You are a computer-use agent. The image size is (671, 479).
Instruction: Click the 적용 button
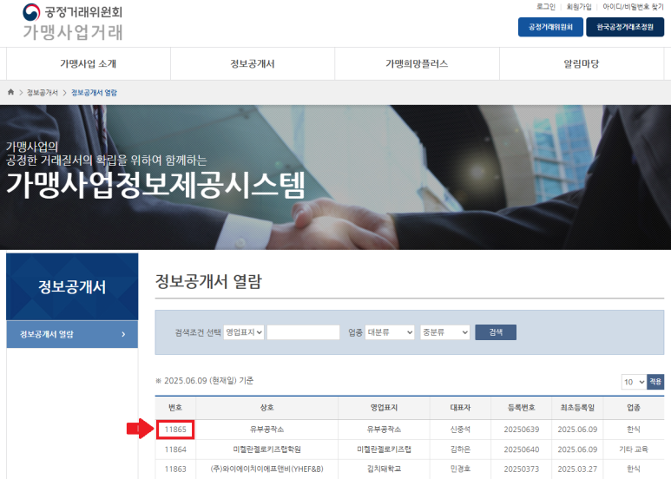pos(655,382)
